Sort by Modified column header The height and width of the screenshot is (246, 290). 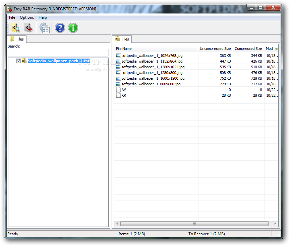[271, 49]
